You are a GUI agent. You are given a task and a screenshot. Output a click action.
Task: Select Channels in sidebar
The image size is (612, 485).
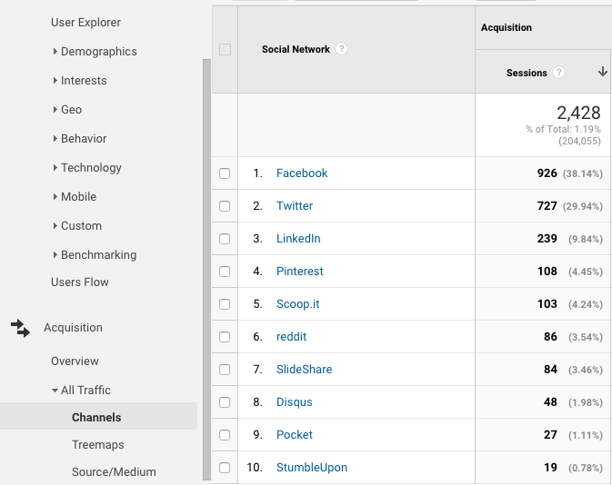point(98,416)
